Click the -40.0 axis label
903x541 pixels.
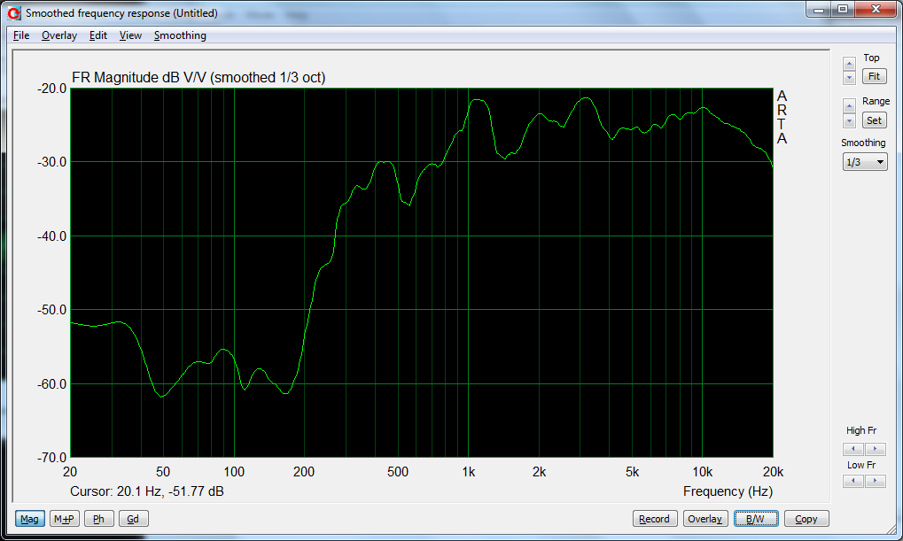pyautogui.click(x=51, y=236)
